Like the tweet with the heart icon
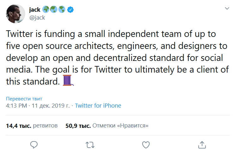The width and height of the screenshot is (236, 154). pos(145,145)
